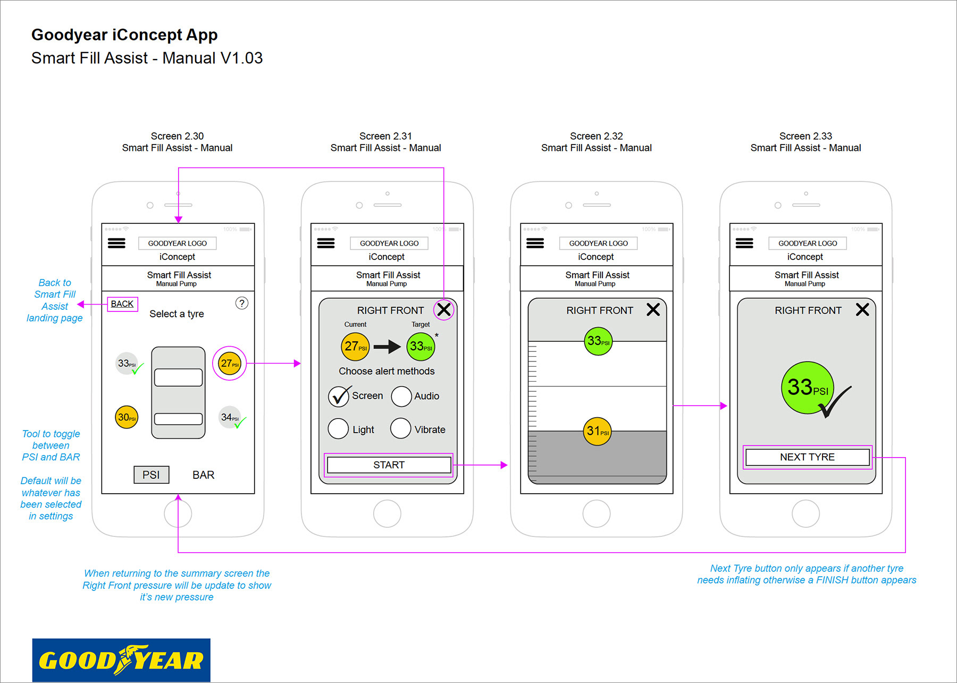Image resolution: width=957 pixels, height=683 pixels.
Task: Click the 'Screen 2.33' caption
Action: [805, 136]
